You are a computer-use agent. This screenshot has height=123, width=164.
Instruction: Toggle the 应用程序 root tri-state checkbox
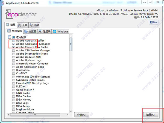14,37
